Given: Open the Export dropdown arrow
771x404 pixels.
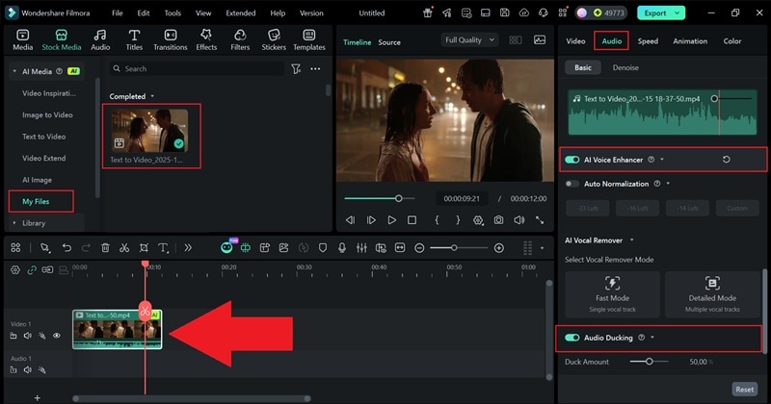Looking at the screenshot, I should pyautogui.click(x=678, y=13).
